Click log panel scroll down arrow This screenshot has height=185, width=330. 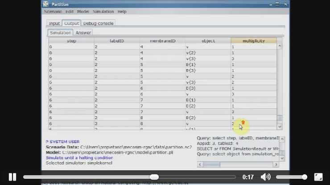click(x=282, y=158)
